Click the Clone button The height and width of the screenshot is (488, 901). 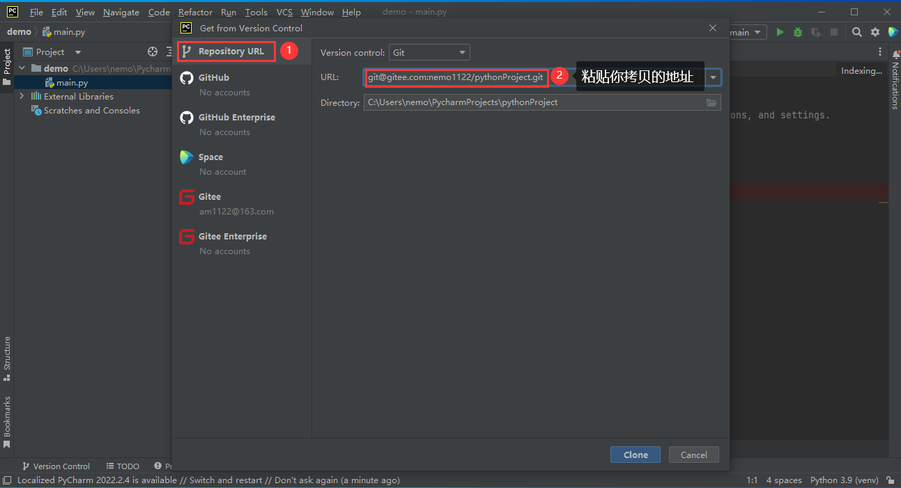click(x=635, y=454)
